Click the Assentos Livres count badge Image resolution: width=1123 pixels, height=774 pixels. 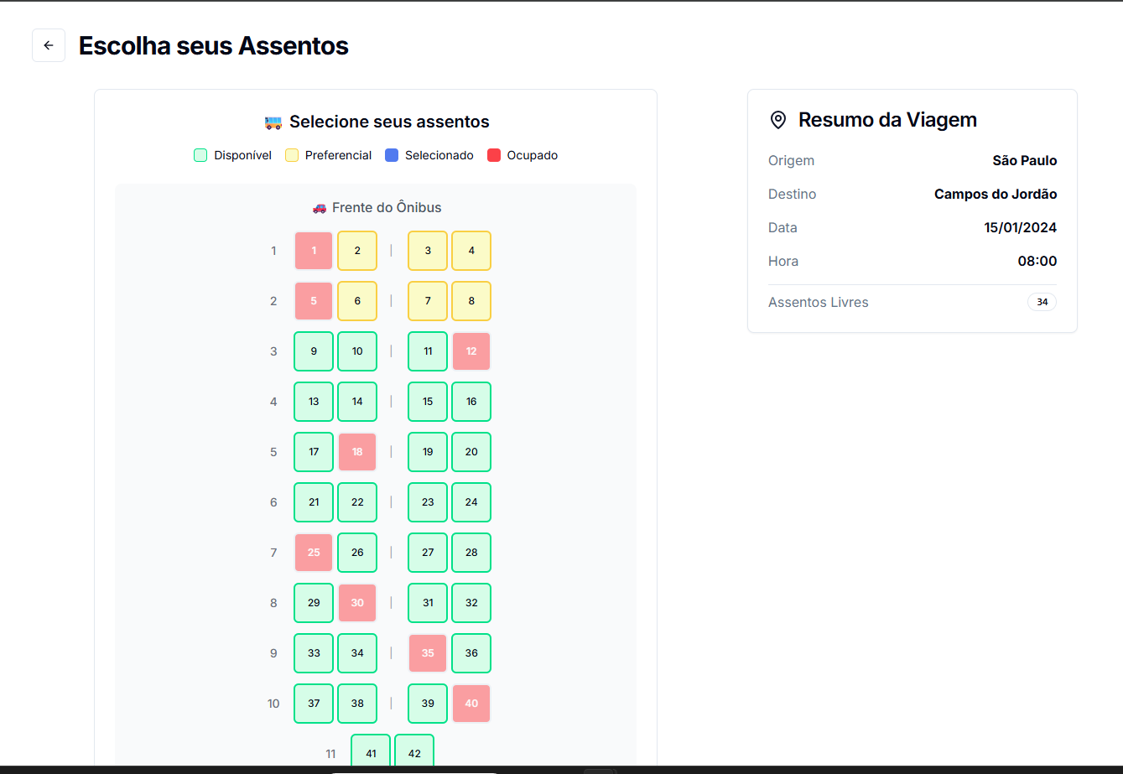coord(1042,302)
